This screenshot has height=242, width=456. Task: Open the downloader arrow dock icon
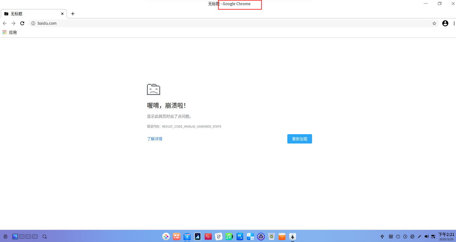click(293, 237)
